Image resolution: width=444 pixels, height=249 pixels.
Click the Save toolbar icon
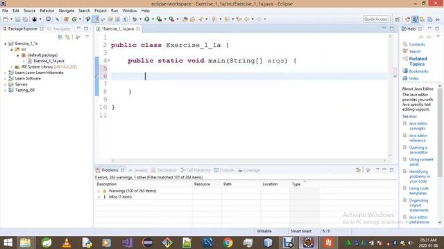pos(17,19)
